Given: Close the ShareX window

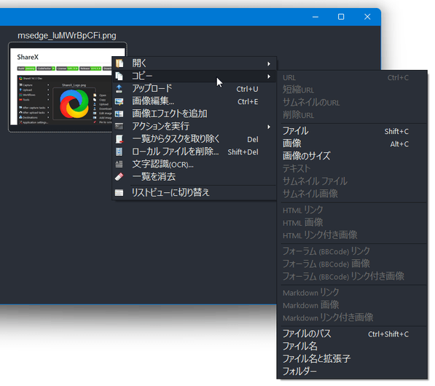Looking at the screenshot, I should [367, 17].
